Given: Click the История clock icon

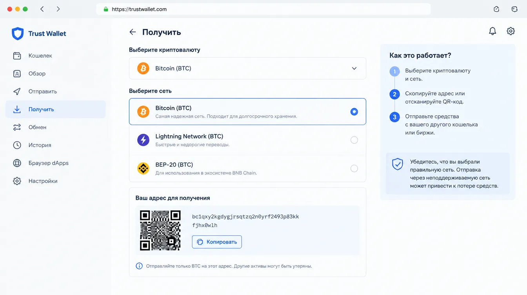Looking at the screenshot, I should (x=17, y=145).
